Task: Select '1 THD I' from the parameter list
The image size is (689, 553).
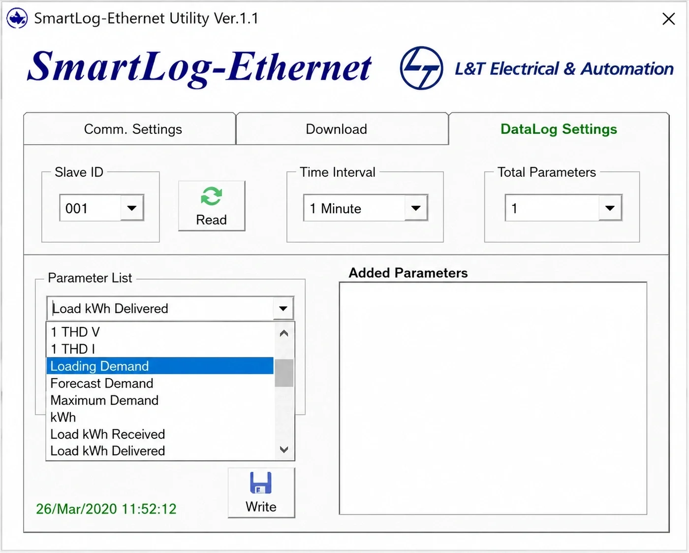Action: click(160, 349)
